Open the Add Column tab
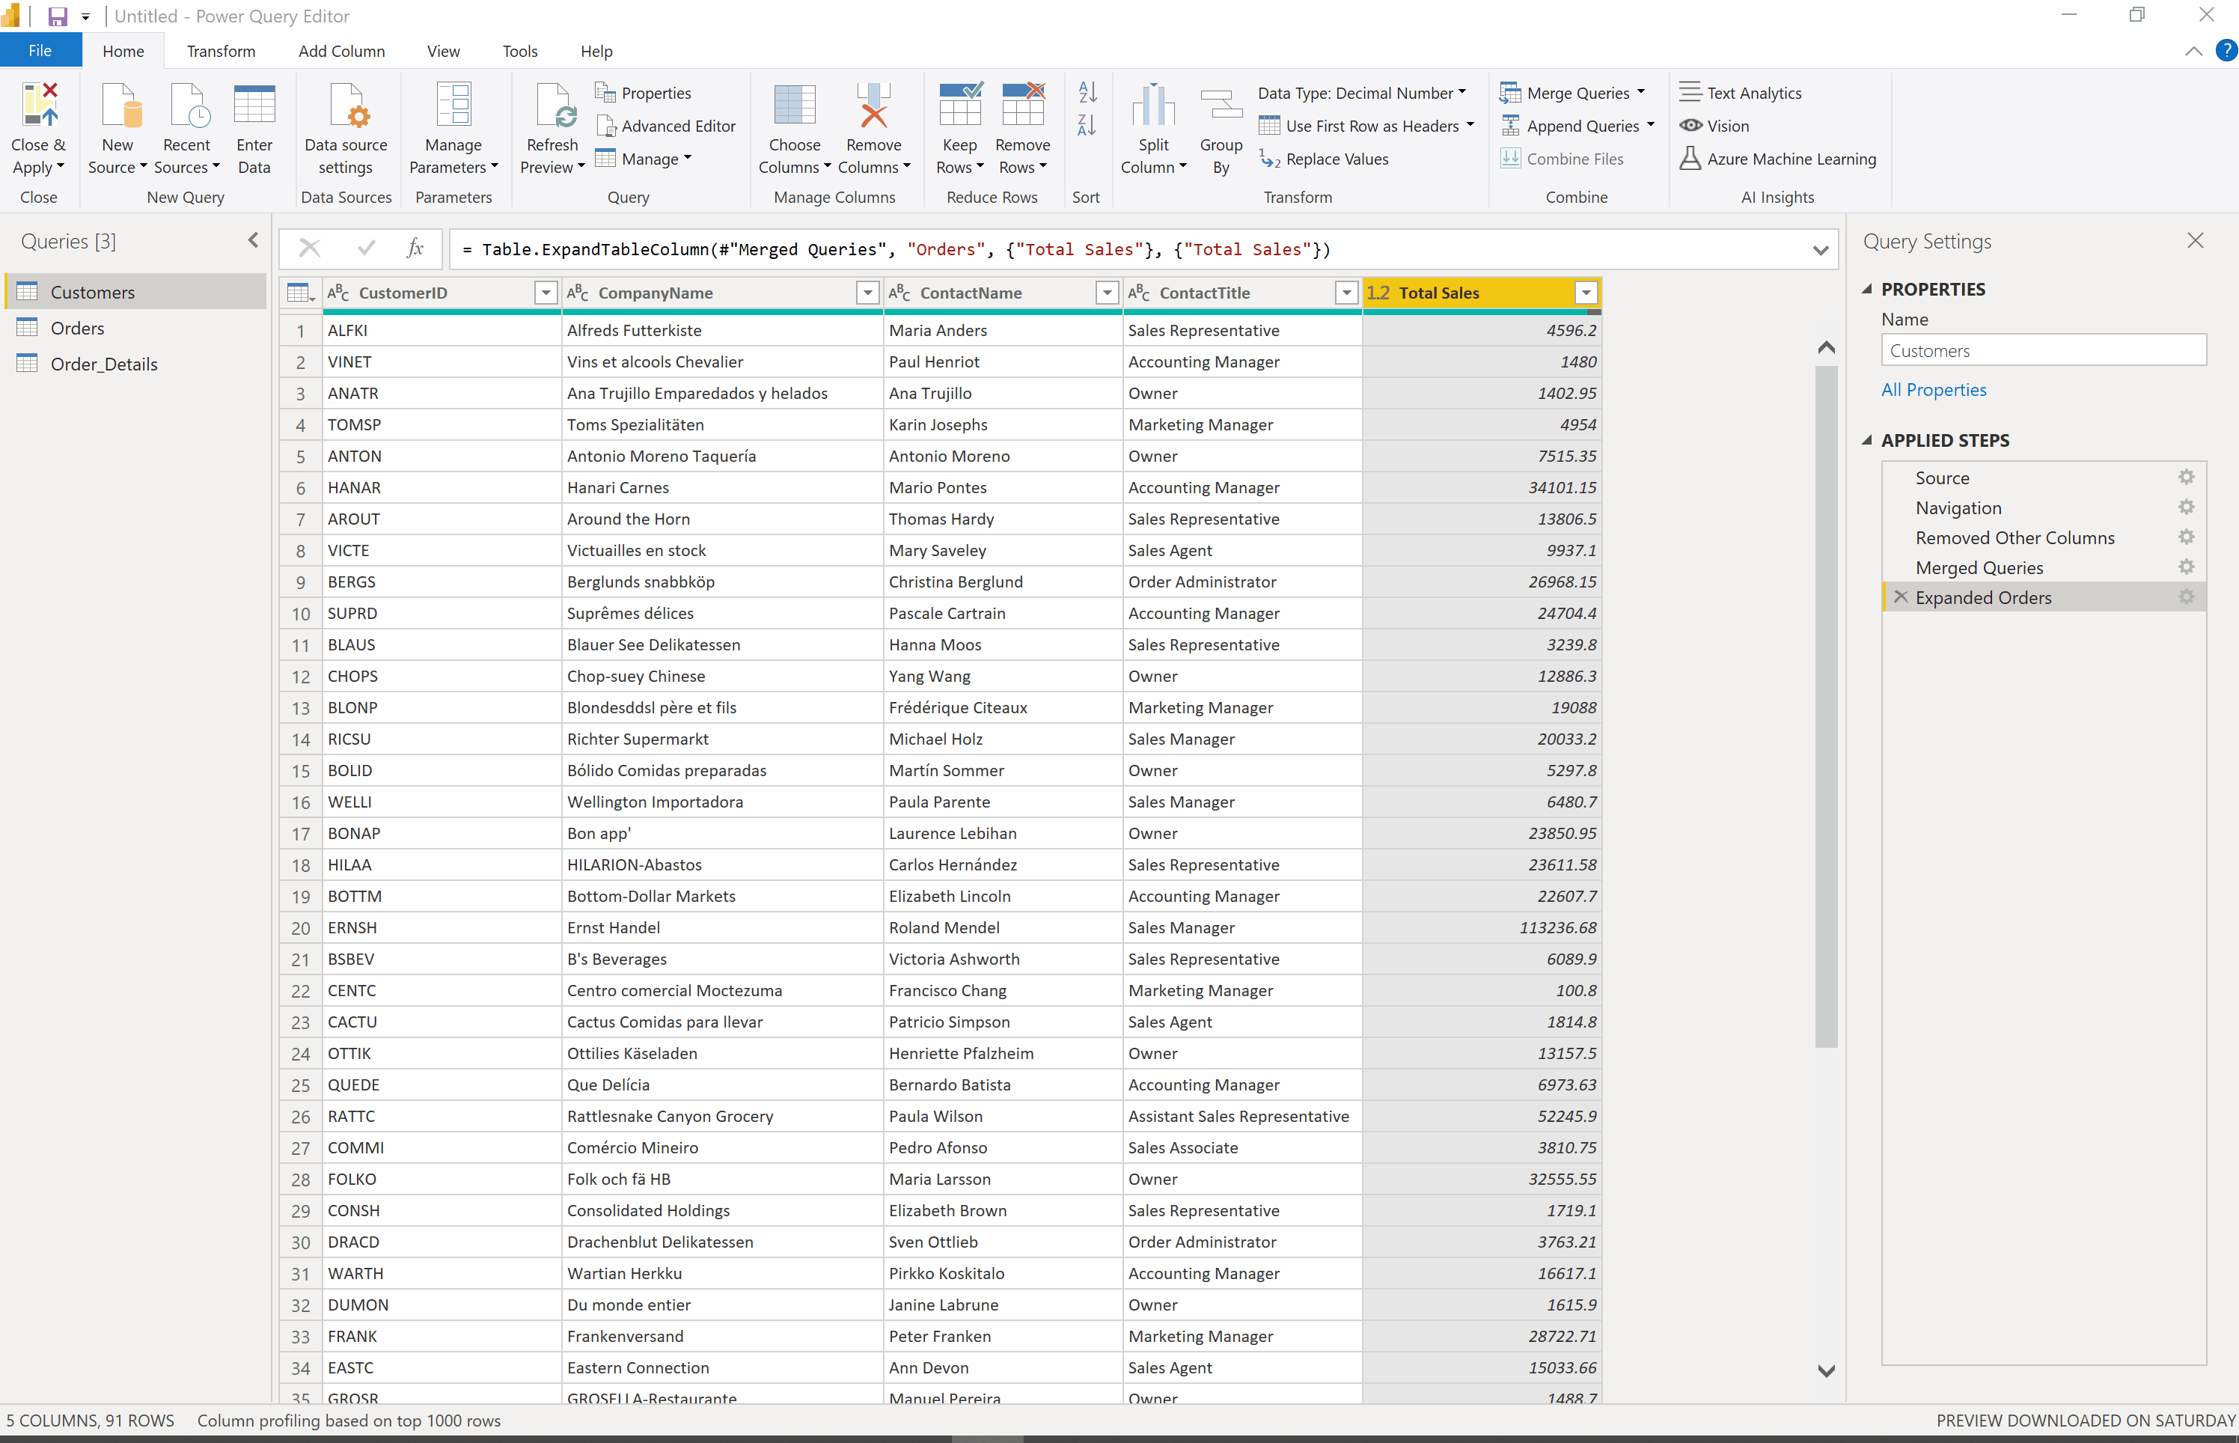Image resolution: width=2239 pixels, height=1443 pixels. click(341, 52)
